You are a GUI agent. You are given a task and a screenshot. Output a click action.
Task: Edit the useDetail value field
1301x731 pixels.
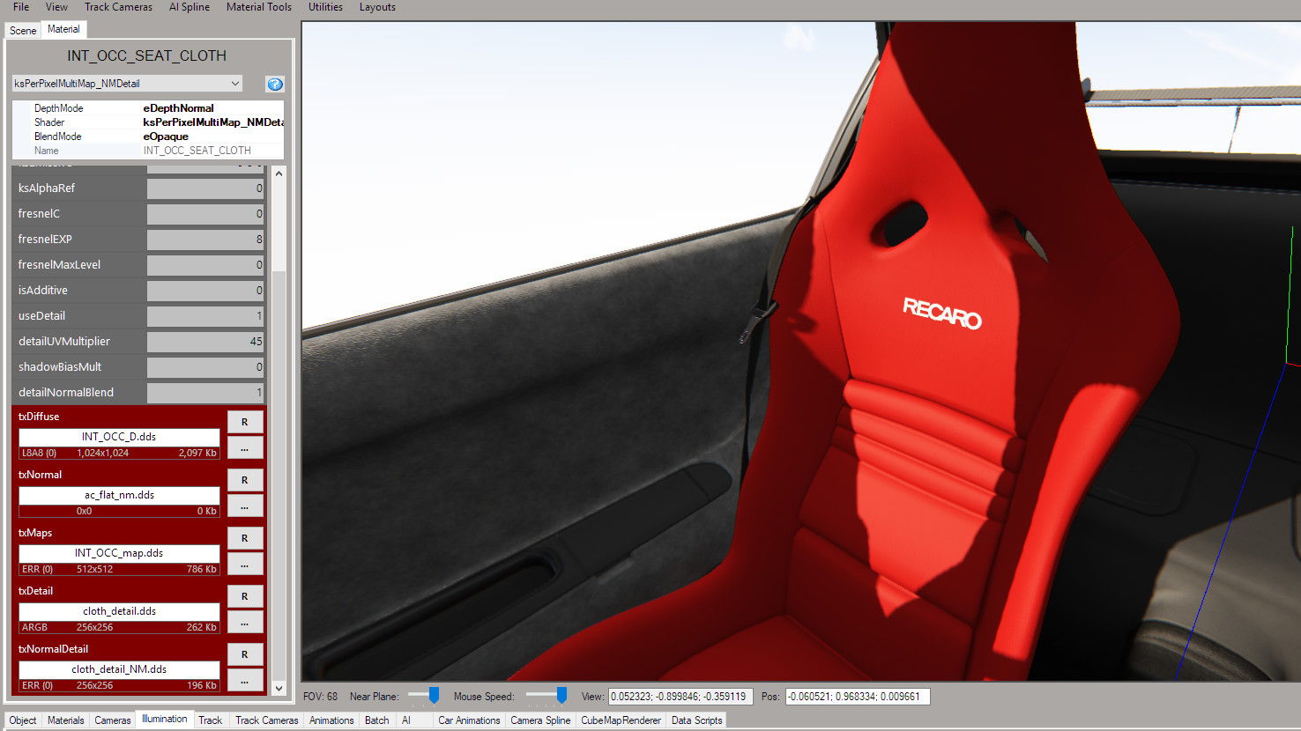tap(205, 316)
